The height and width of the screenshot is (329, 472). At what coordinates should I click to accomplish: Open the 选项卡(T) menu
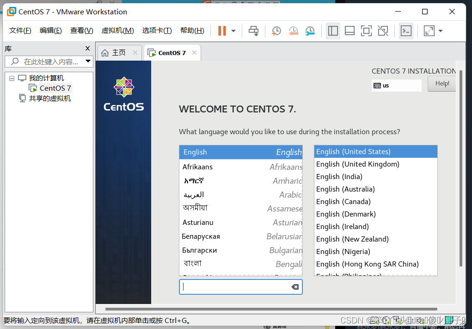[x=157, y=31]
